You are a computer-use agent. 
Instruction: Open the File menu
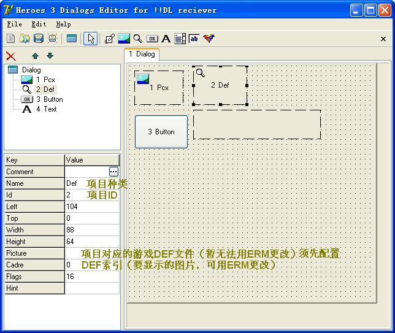click(x=14, y=24)
